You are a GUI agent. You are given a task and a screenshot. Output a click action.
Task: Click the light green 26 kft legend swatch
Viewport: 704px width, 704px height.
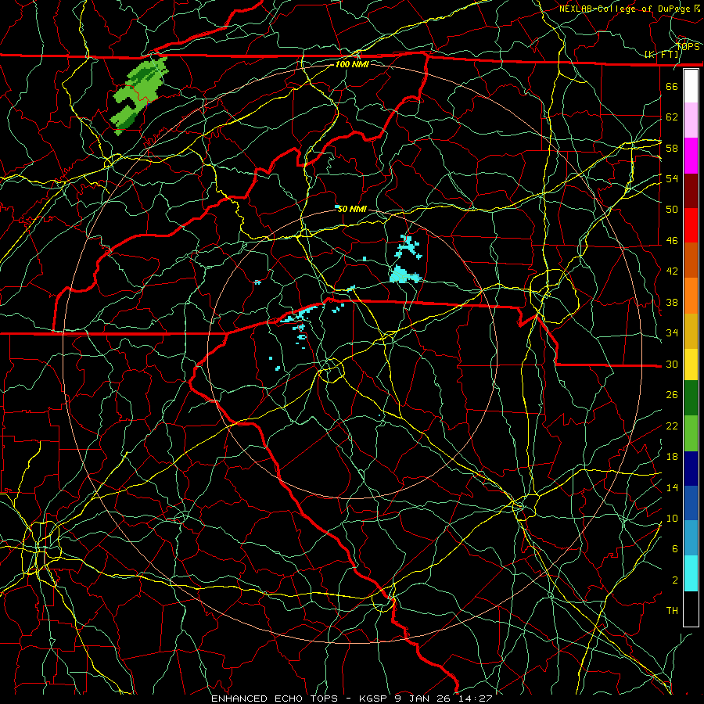coord(691,433)
